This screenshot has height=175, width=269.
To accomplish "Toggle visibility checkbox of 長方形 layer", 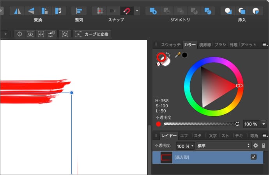I will (x=253, y=157).
